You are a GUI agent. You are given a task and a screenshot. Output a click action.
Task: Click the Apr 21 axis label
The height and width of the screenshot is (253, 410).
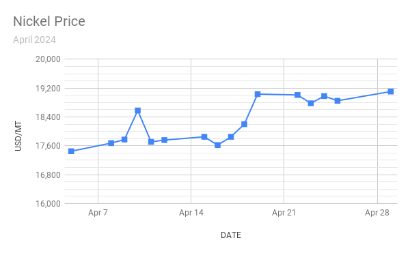click(284, 213)
